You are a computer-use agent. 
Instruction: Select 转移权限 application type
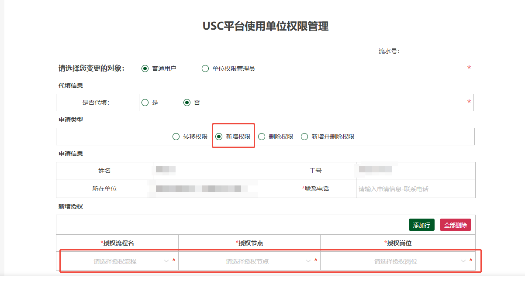coord(176,137)
